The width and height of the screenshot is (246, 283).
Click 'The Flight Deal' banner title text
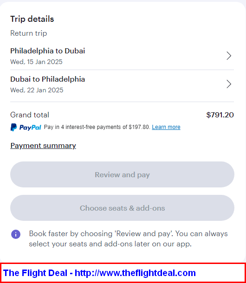click(35, 273)
